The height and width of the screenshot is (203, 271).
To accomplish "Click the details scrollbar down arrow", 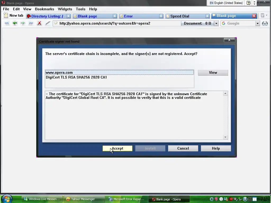I will pos(225,137).
